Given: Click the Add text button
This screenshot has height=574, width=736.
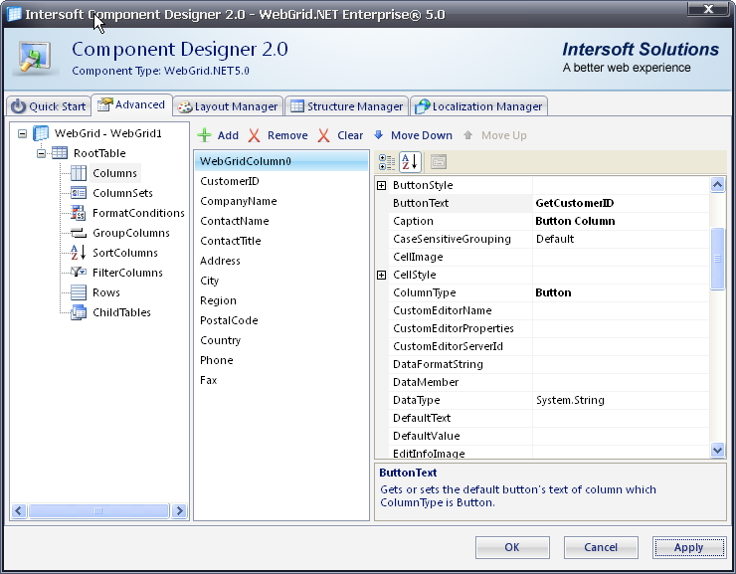Looking at the screenshot, I should 228,135.
